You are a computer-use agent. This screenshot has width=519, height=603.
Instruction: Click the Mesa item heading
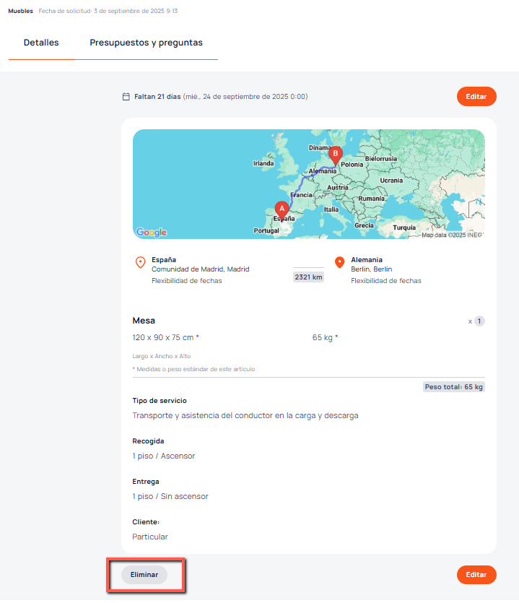tap(144, 321)
